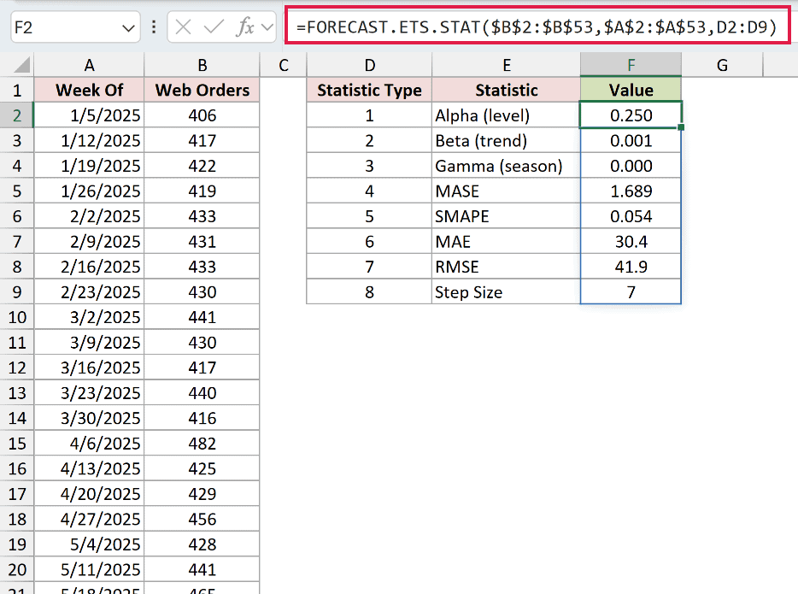Select column A header
The width and height of the screenshot is (798, 594).
tap(89, 65)
